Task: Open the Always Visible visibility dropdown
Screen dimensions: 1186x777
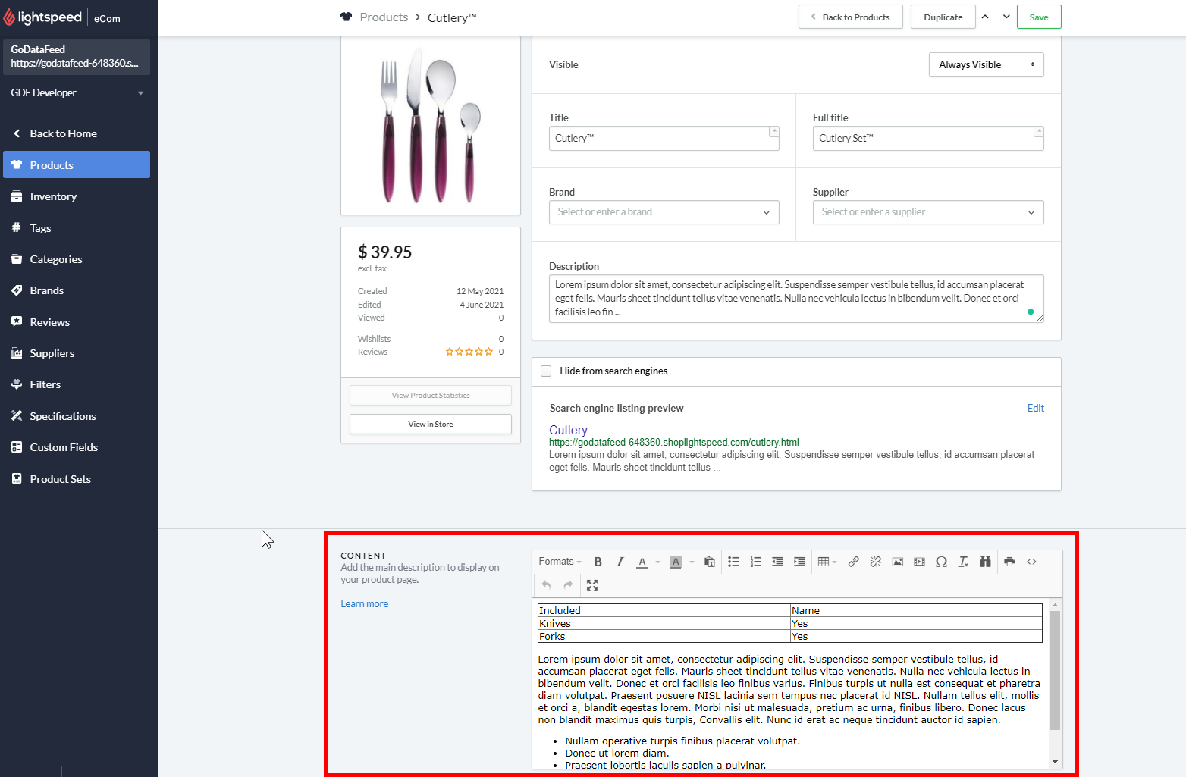Action: point(986,64)
